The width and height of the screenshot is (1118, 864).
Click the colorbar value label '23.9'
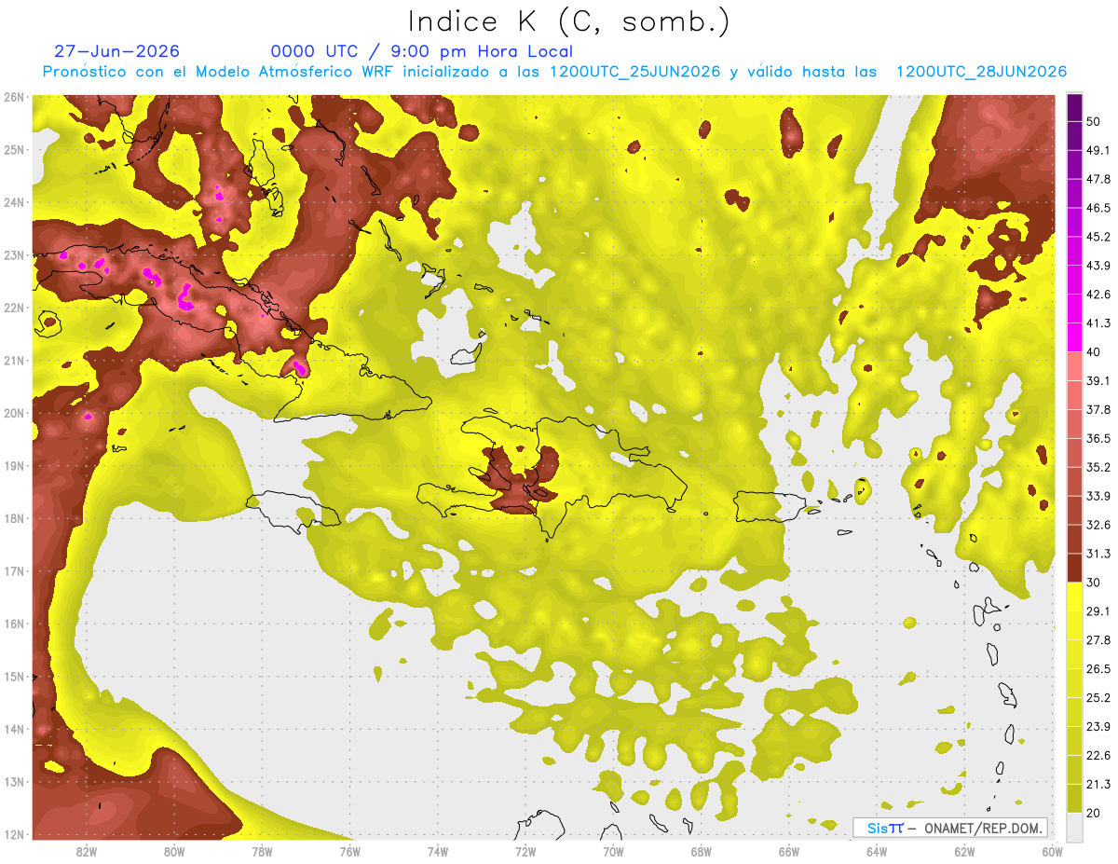point(1098,727)
